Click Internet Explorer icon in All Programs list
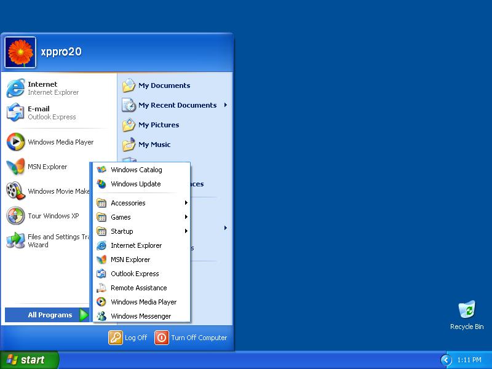This screenshot has width=492, height=369. (x=101, y=245)
